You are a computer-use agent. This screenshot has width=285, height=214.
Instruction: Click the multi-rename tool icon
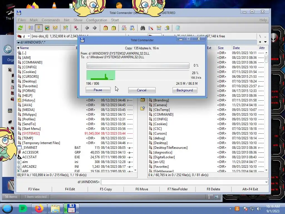coord(151,28)
